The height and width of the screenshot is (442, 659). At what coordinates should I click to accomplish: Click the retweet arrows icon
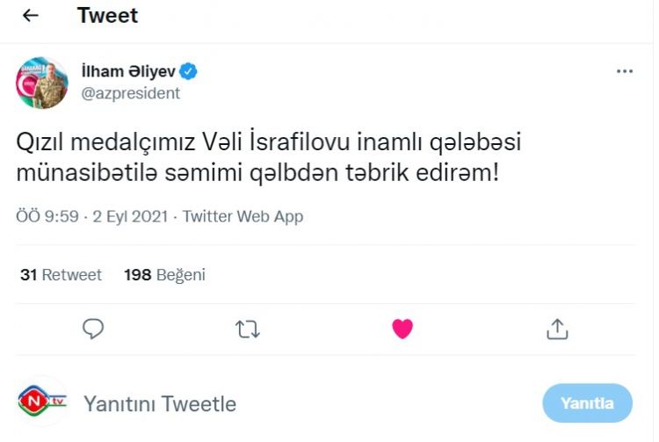248,329
